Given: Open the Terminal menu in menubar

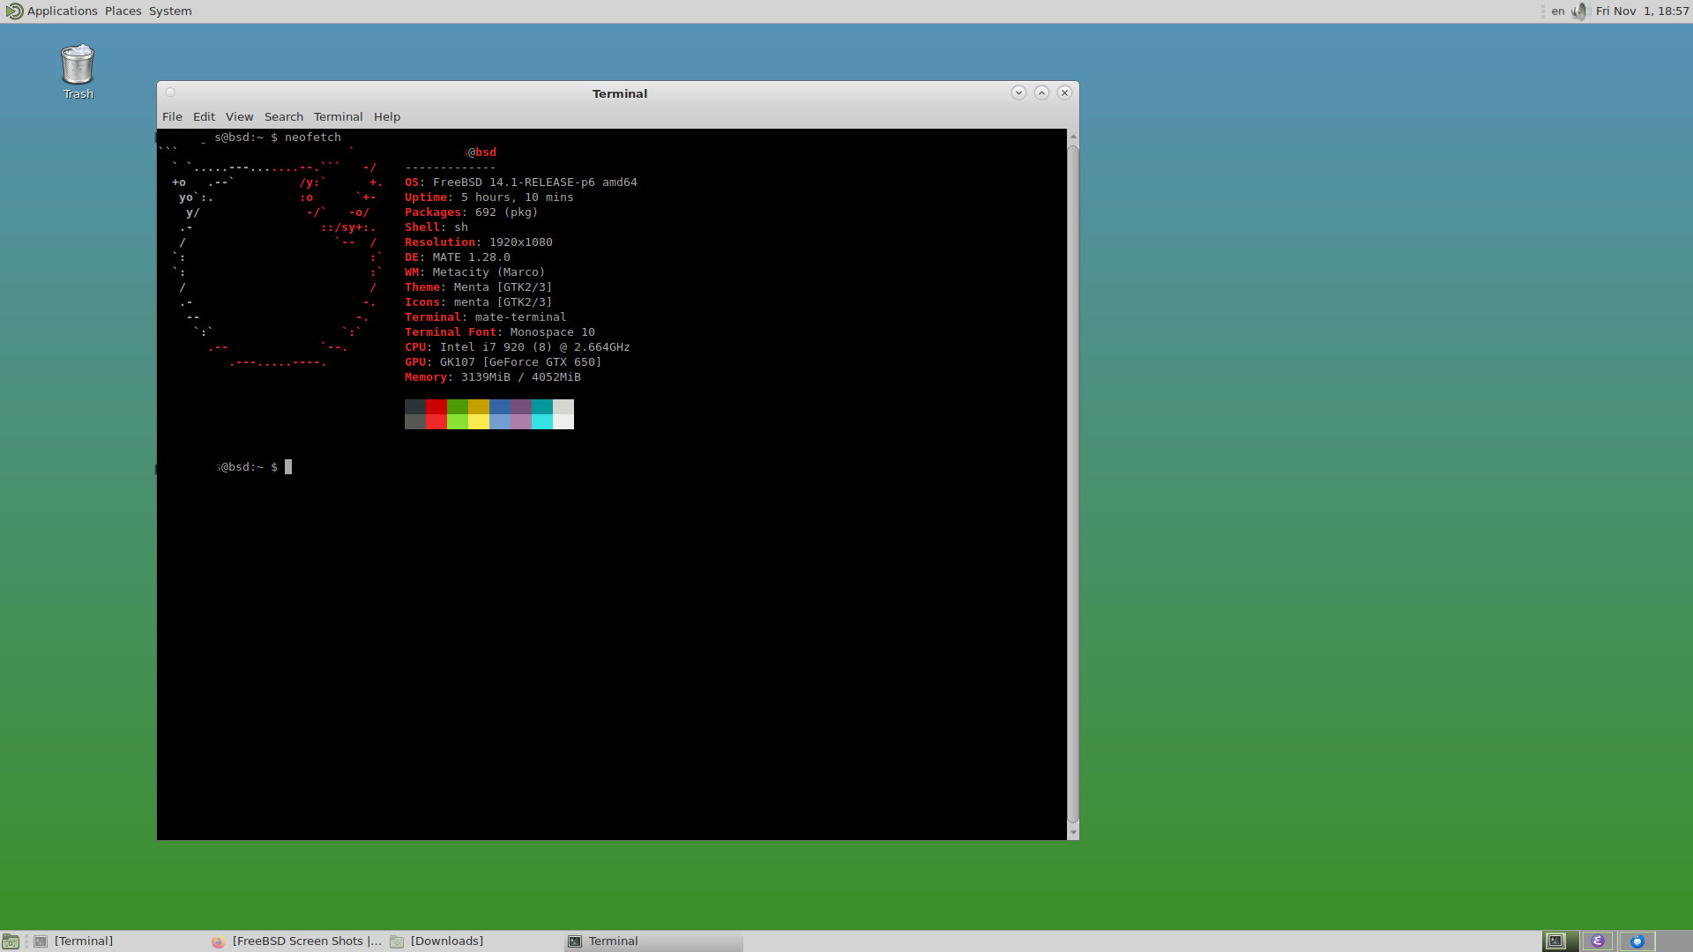Looking at the screenshot, I should 338,116.
